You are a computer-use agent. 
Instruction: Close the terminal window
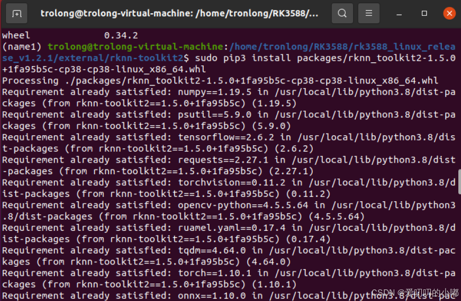click(449, 14)
